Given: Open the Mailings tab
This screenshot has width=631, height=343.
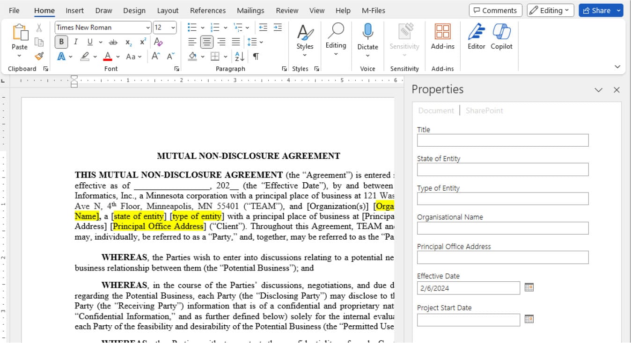Looking at the screenshot, I should pyautogui.click(x=251, y=10).
